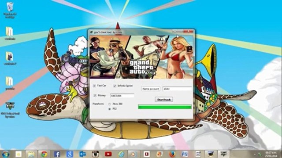Select the GTA V desktop shortcut icon

[10, 110]
